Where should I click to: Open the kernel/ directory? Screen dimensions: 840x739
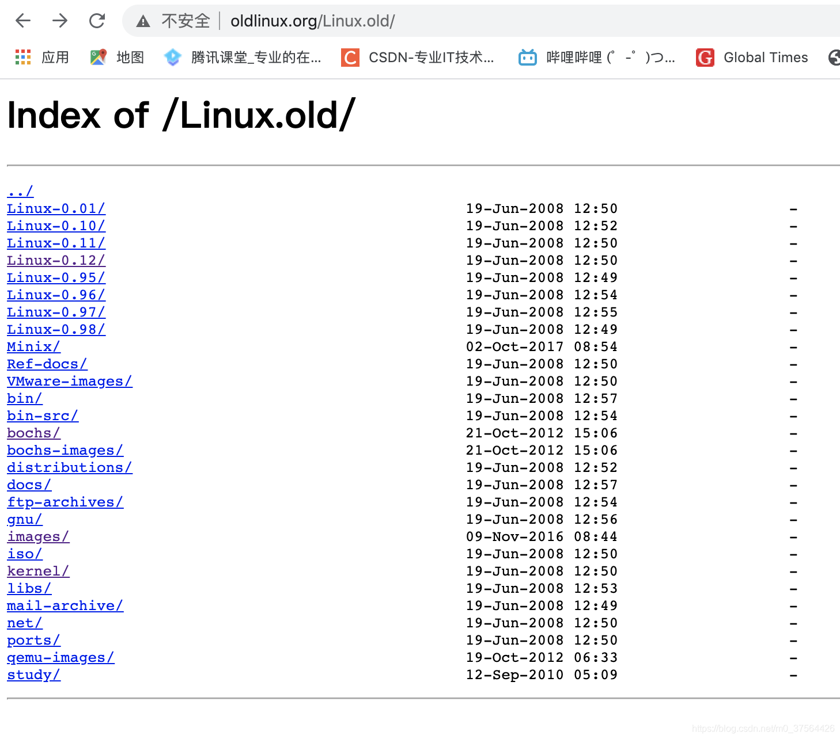(37, 571)
